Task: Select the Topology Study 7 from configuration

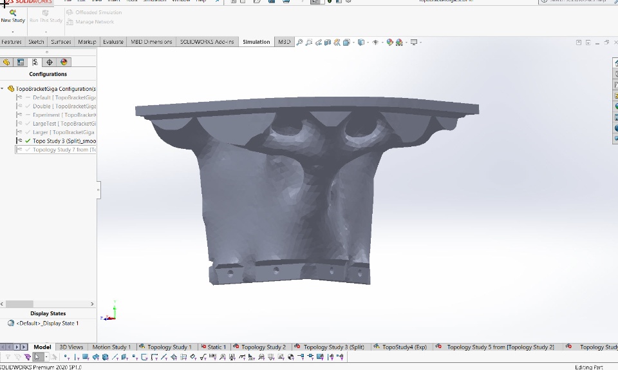Action: coord(55,150)
